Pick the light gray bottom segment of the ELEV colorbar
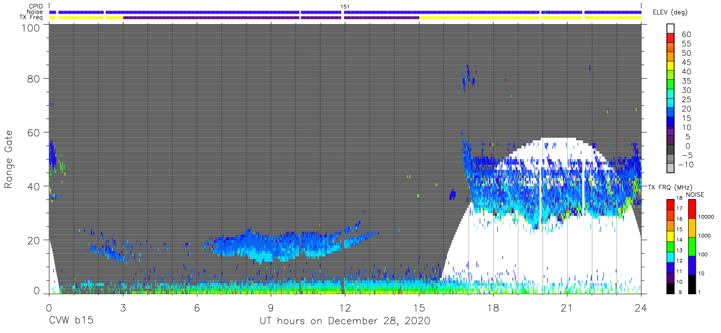This screenshot has height=333, width=721. tap(671, 168)
